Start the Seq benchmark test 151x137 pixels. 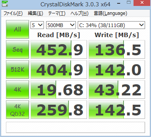(17, 49)
